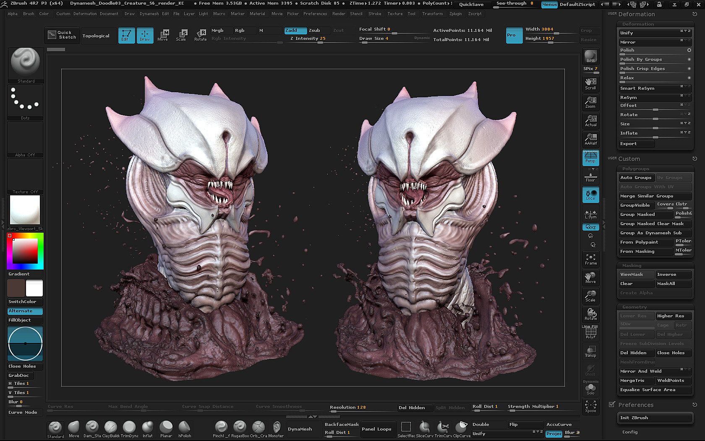Click the Zoom navigation icon
Viewport: 705px width, 441px height.
tap(590, 102)
